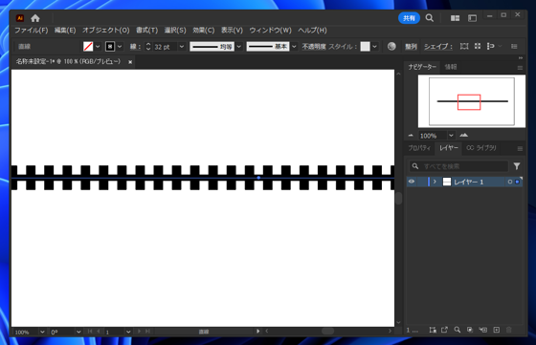536x345 pixels.
Task: Open the stroke color dropdown arrow
Action: pos(120,47)
